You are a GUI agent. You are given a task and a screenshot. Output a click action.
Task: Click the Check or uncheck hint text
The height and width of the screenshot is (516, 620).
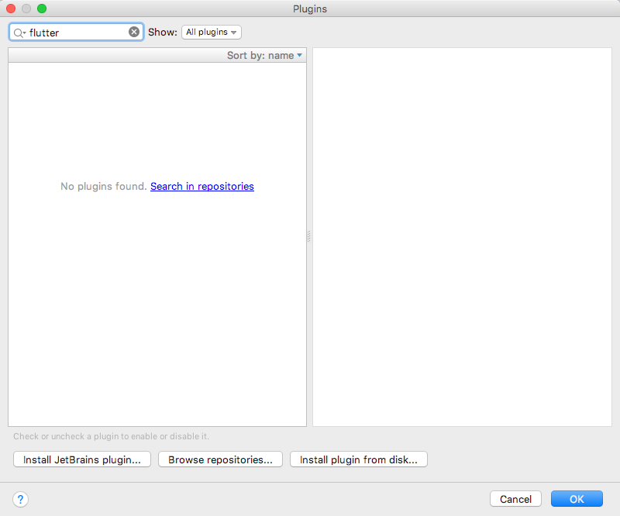[111, 436]
